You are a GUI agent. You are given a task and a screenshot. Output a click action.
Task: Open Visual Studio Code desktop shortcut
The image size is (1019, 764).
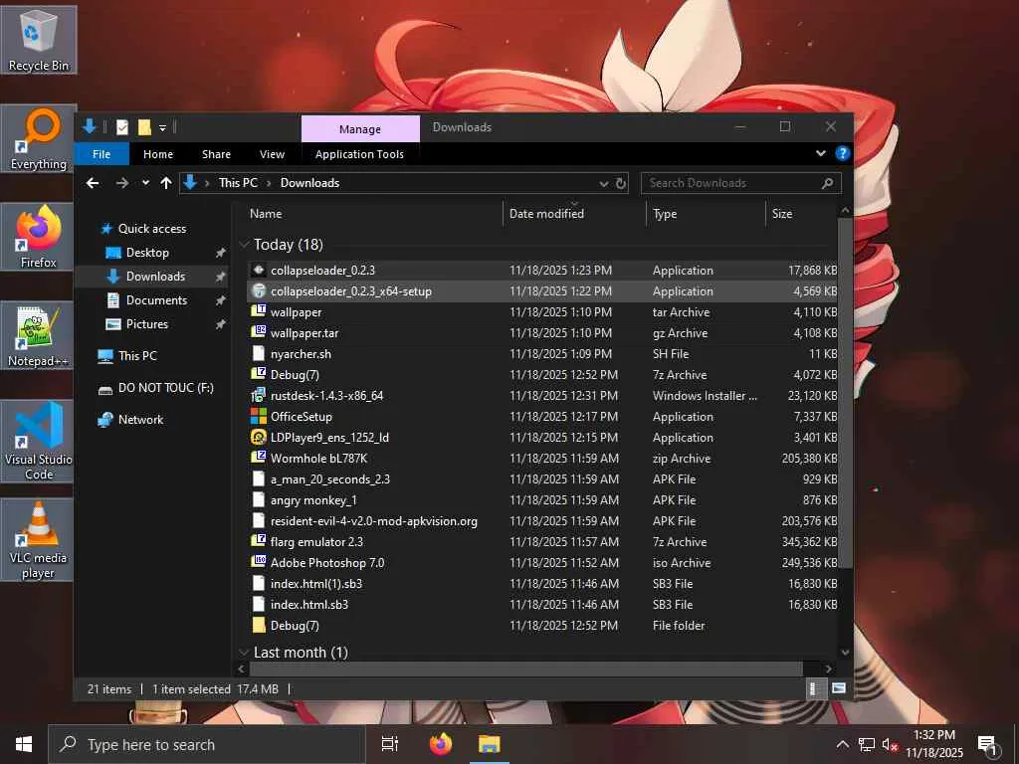point(39,441)
